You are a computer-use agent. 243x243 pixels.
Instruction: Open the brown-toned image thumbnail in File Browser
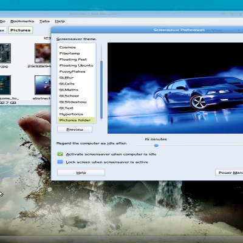pos(43,53)
